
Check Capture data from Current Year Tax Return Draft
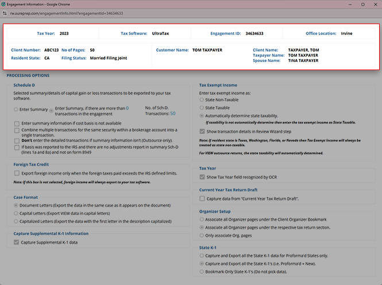point(202,199)
